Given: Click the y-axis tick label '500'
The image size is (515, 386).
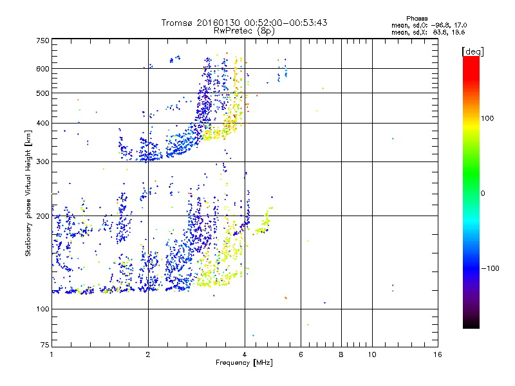Looking at the screenshot, I should 42,93.
